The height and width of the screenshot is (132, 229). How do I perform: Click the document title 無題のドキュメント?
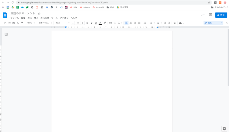click(23, 13)
